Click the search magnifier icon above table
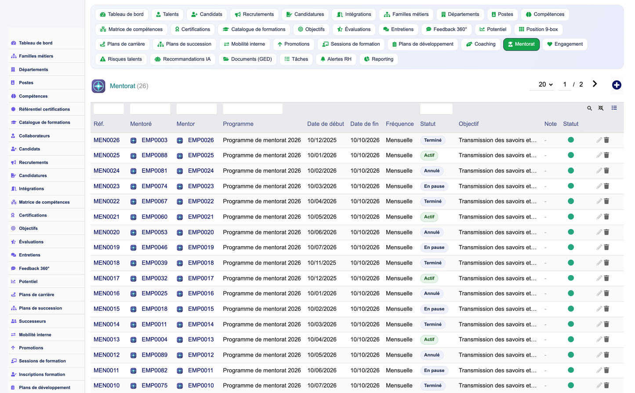 click(x=589, y=108)
